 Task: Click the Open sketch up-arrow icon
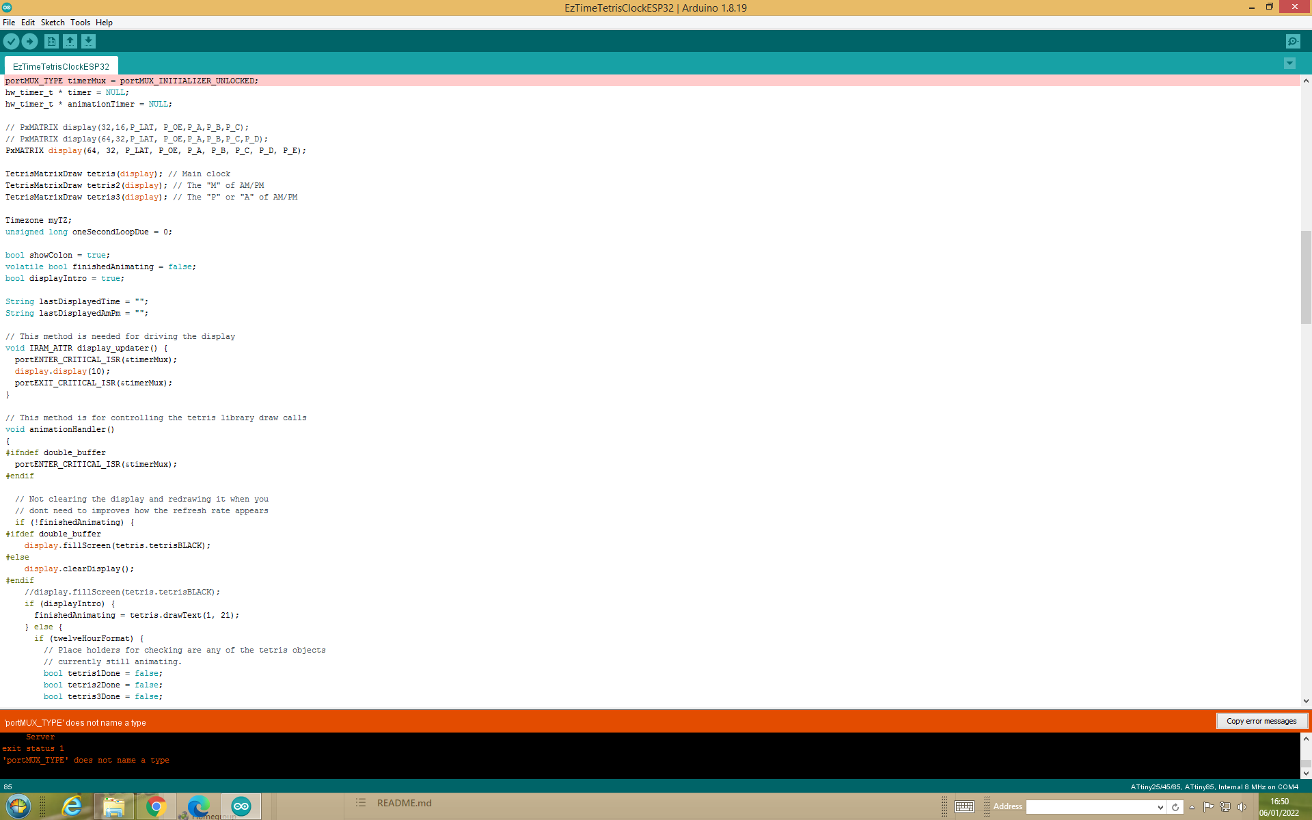70,42
